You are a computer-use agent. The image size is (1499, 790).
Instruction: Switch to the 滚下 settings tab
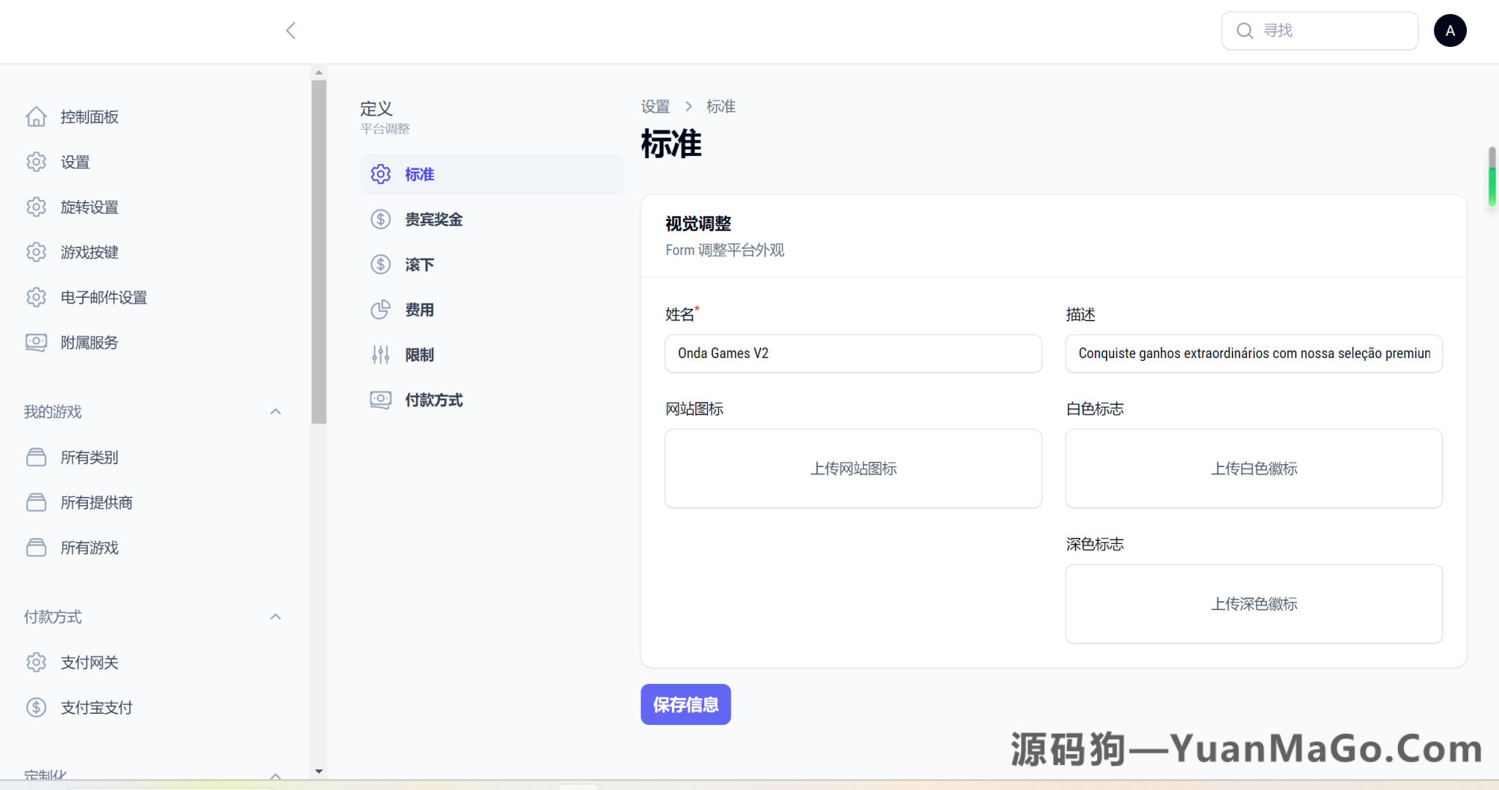click(x=419, y=264)
